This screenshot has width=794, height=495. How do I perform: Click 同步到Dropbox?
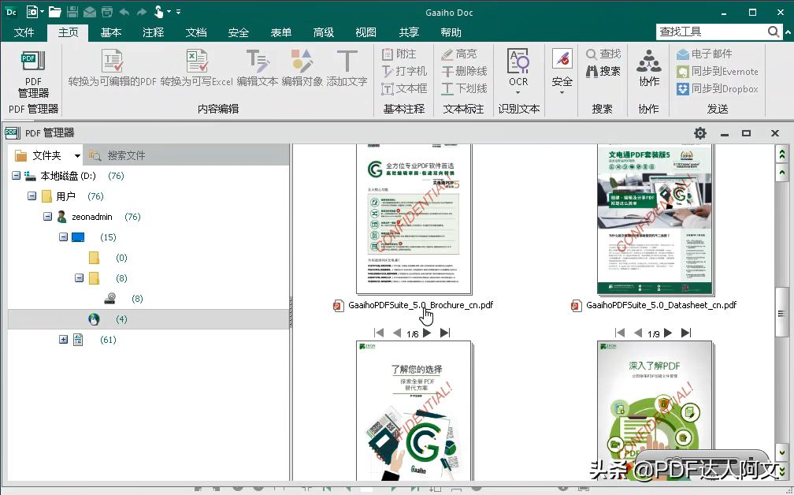point(718,88)
